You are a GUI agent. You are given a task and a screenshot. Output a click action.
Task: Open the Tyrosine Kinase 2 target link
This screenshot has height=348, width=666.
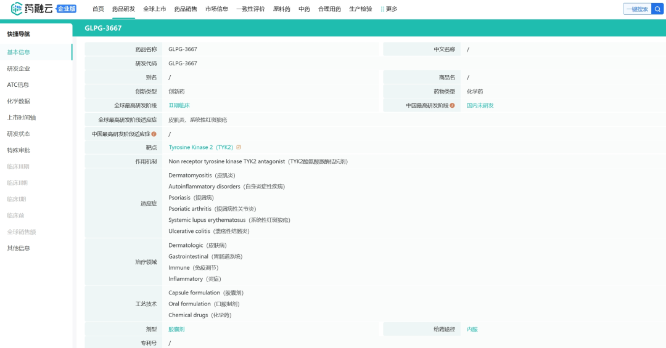point(200,147)
